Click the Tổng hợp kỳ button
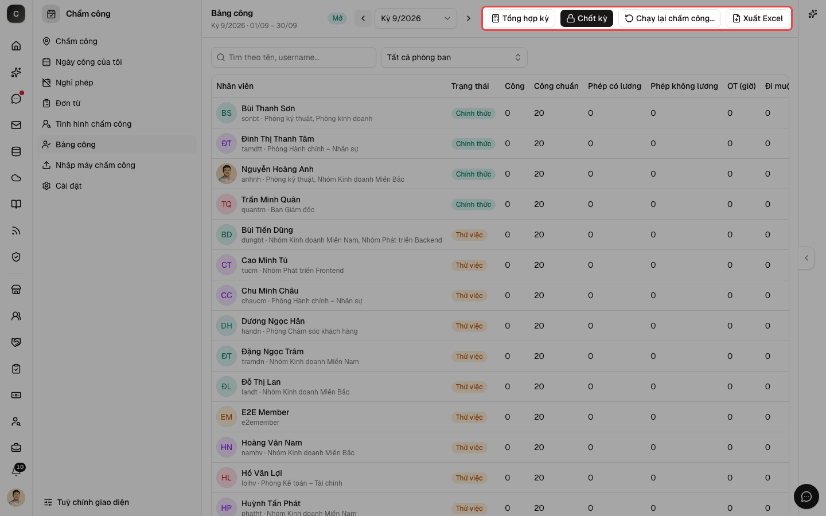The height and width of the screenshot is (516, 826). pos(520,18)
